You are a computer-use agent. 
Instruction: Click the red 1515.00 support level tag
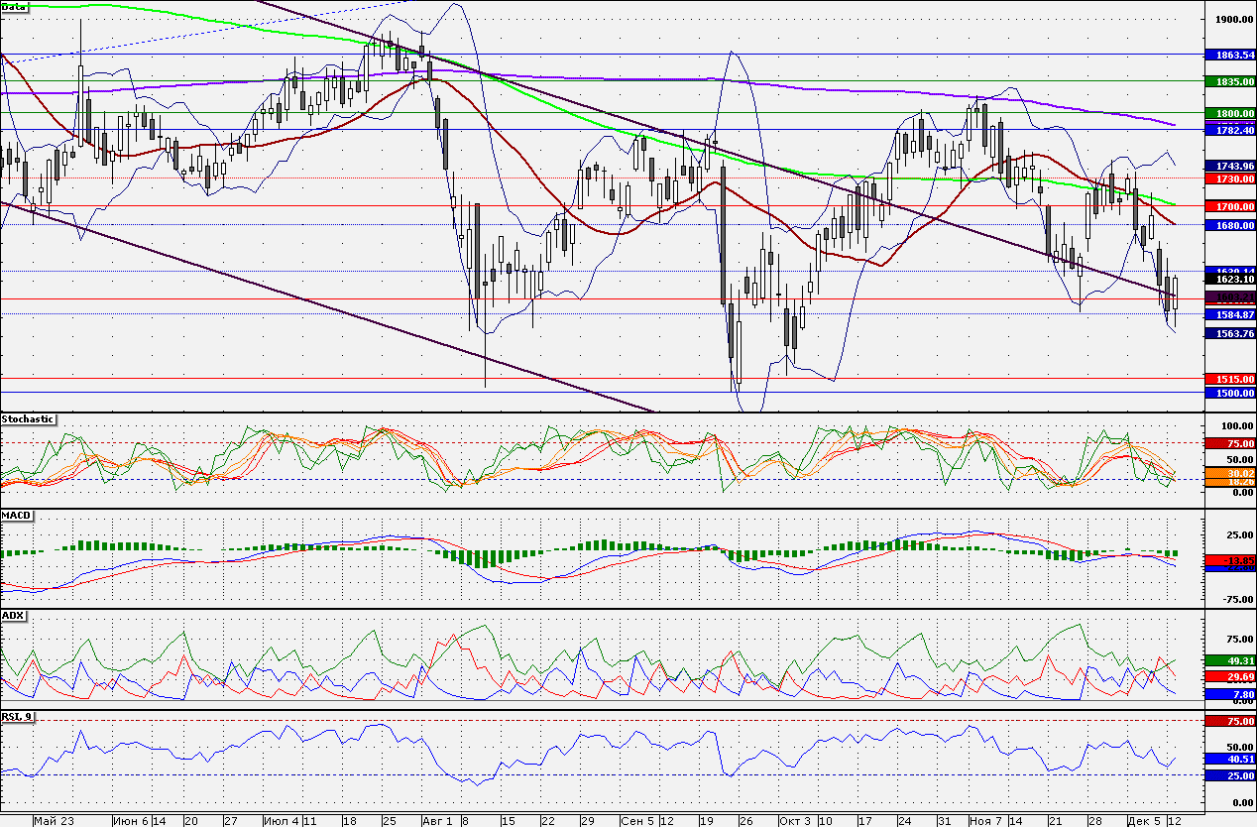pos(1229,379)
